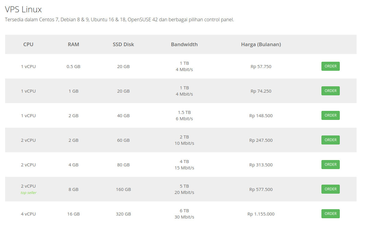
Task: Click the 15 Mbit/s bandwidth text
Action: [x=184, y=168]
